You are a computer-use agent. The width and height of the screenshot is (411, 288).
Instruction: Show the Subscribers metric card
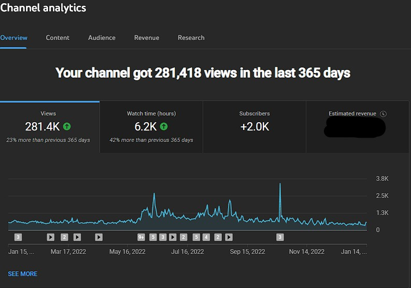tap(254, 127)
